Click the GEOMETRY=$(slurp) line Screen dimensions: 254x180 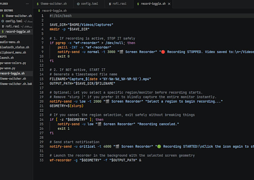(66, 106)
